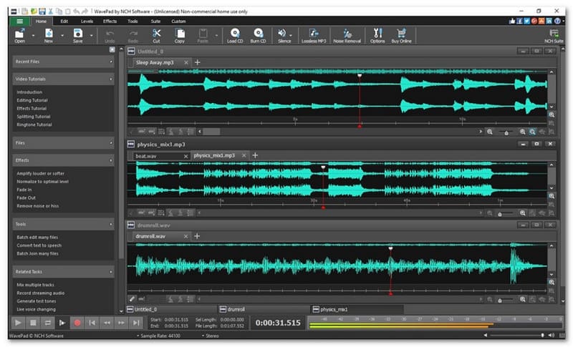
Task: Fast forward the audio
Action: 121,323
